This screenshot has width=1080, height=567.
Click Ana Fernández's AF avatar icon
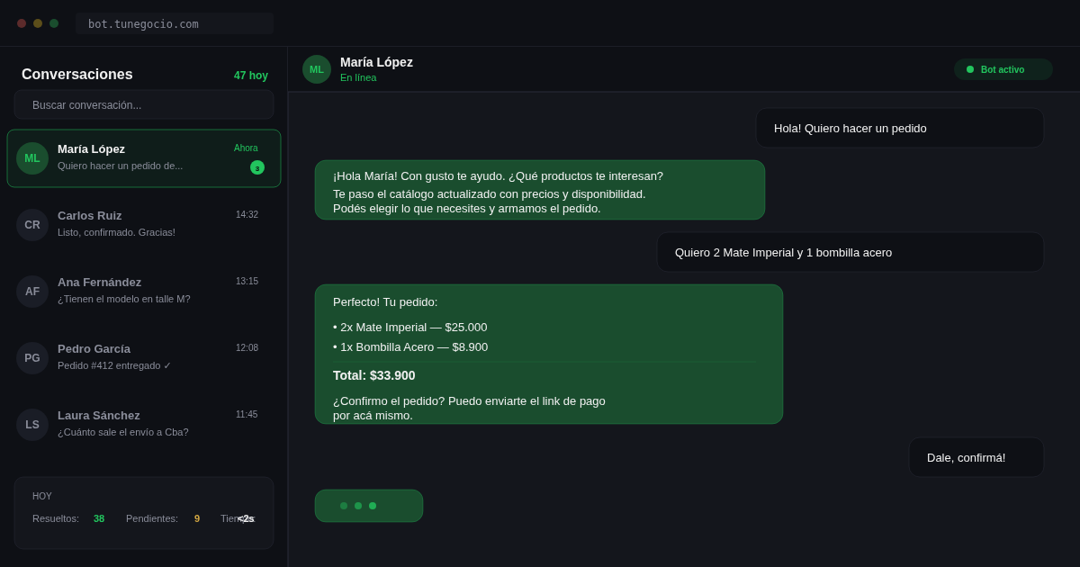[x=32, y=292]
